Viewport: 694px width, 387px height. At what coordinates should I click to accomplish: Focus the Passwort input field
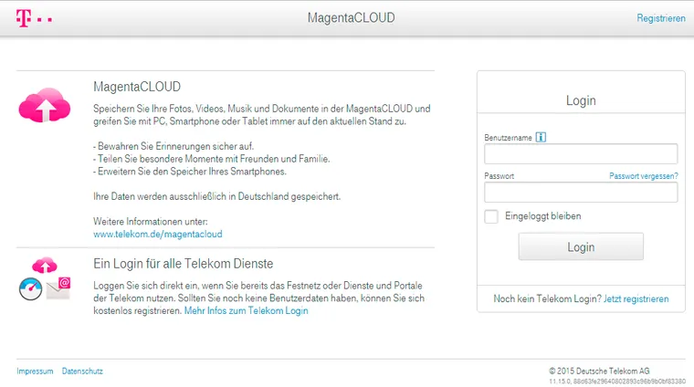581,193
